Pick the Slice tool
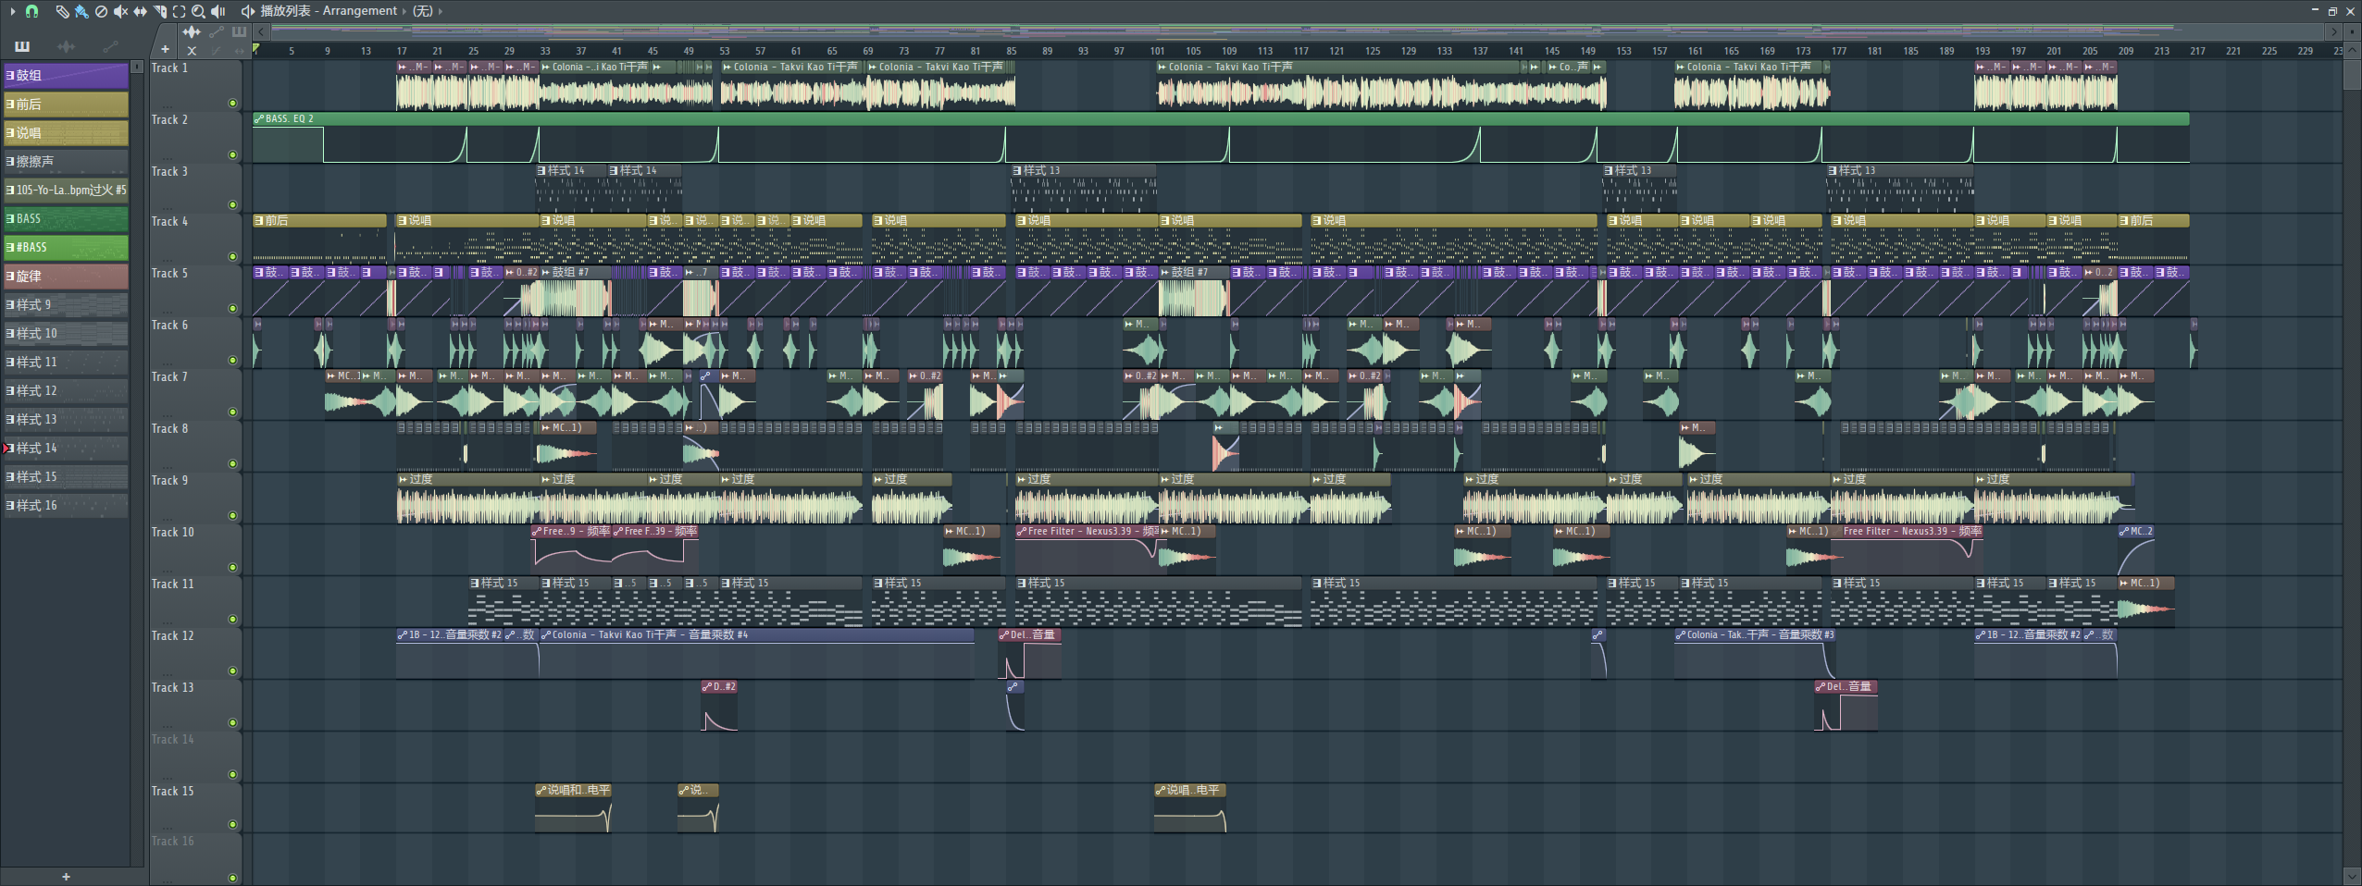 click(159, 11)
